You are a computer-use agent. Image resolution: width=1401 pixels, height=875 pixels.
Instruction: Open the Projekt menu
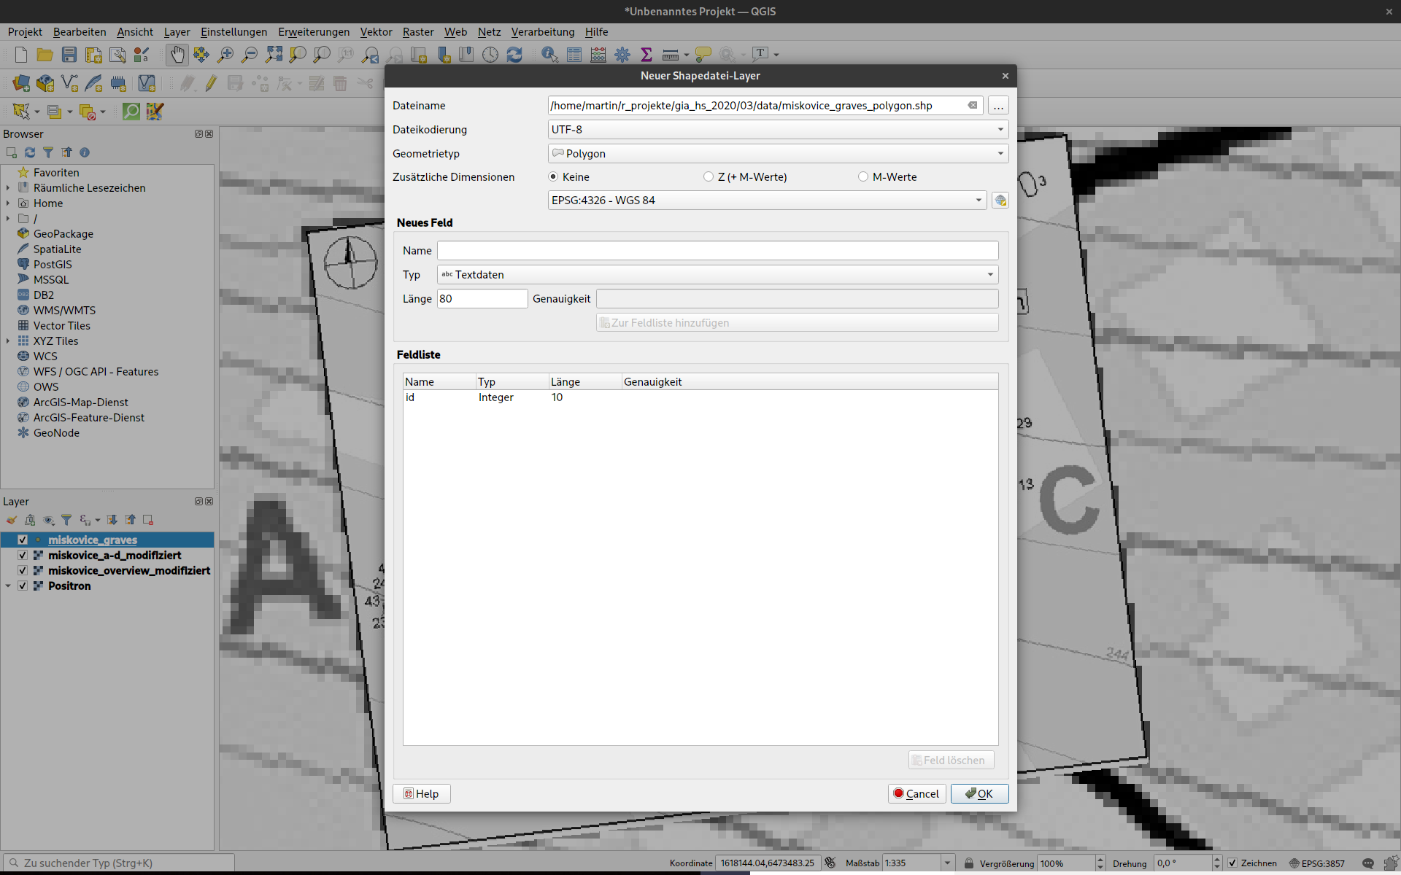(x=25, y=32)
